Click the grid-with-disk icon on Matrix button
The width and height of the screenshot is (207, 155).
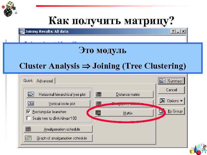pos(98,113)
